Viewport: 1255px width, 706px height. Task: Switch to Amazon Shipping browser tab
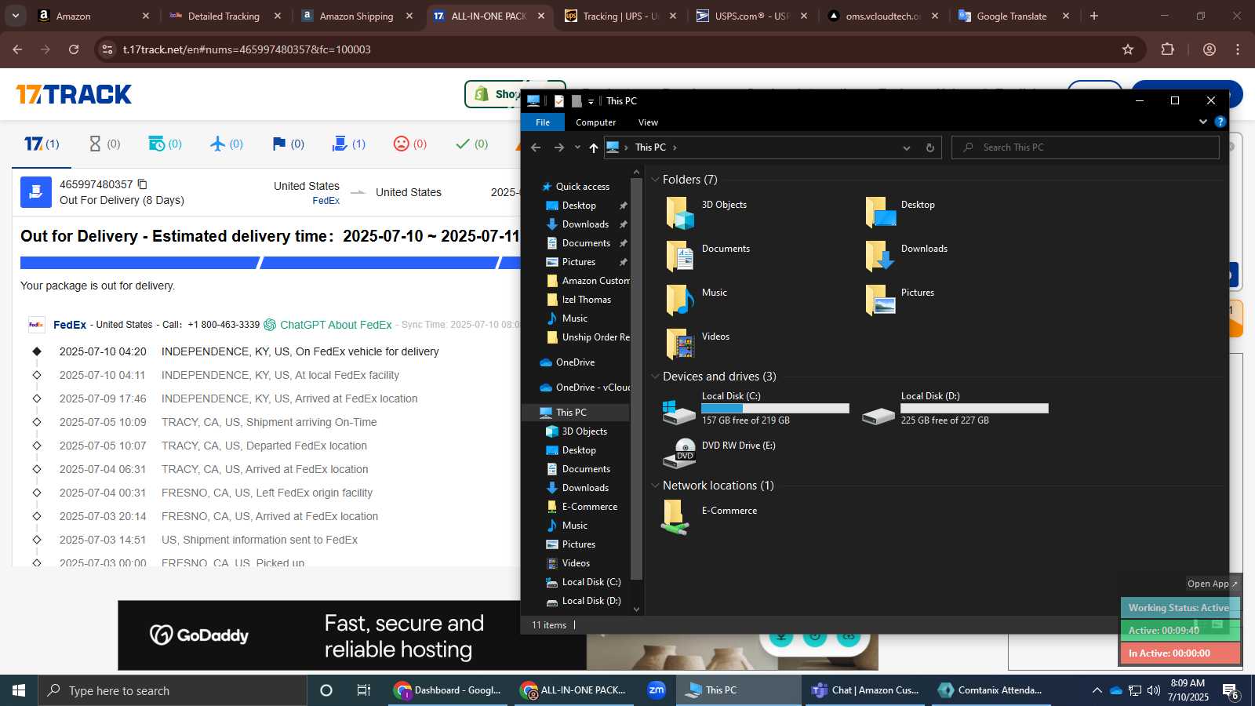click(x=357, y=16)
